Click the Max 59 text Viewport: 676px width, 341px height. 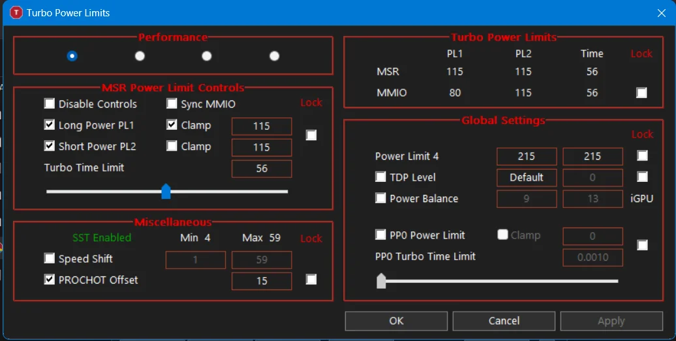261,238
